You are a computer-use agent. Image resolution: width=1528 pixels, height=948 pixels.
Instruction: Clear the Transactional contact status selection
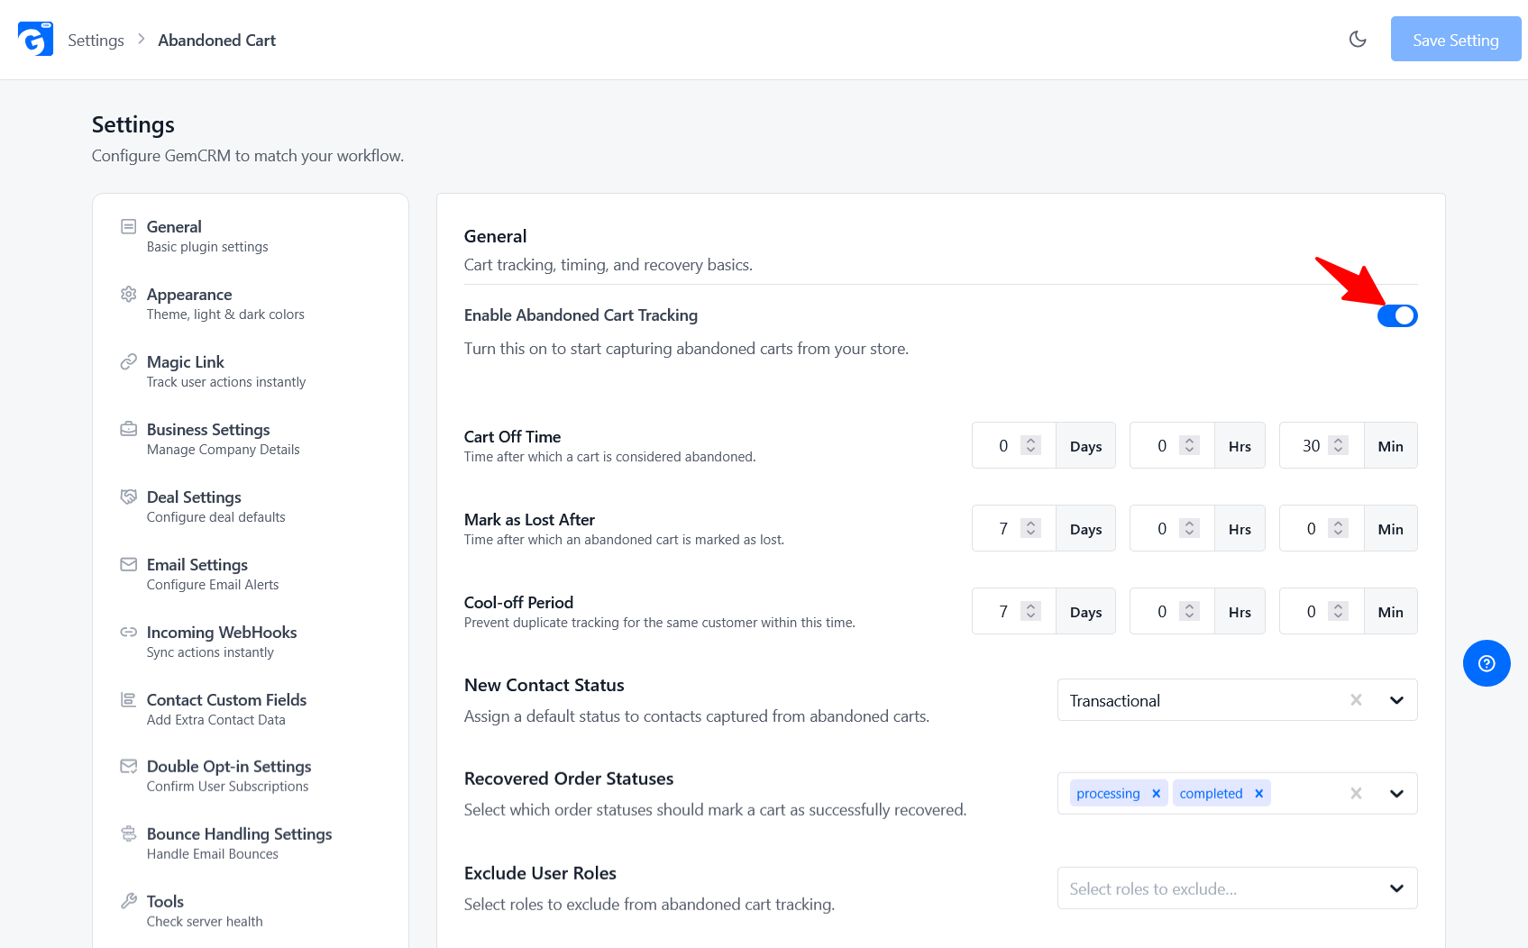tap(1356, 700)
